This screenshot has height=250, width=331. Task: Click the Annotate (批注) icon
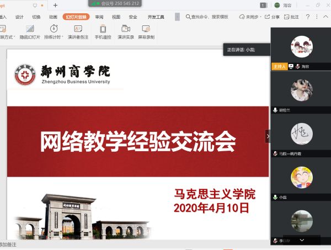pos(290,17)
